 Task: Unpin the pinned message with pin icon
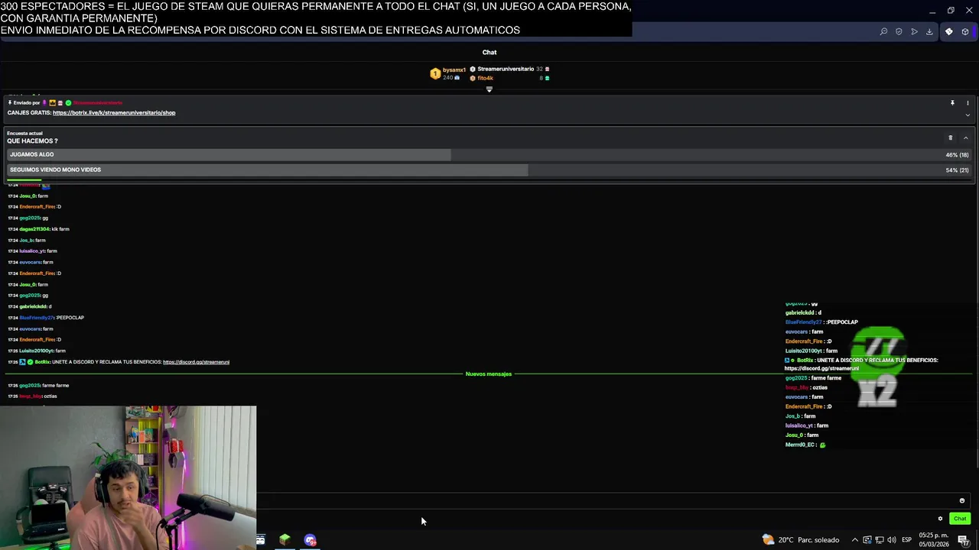[x=952, y=102]
